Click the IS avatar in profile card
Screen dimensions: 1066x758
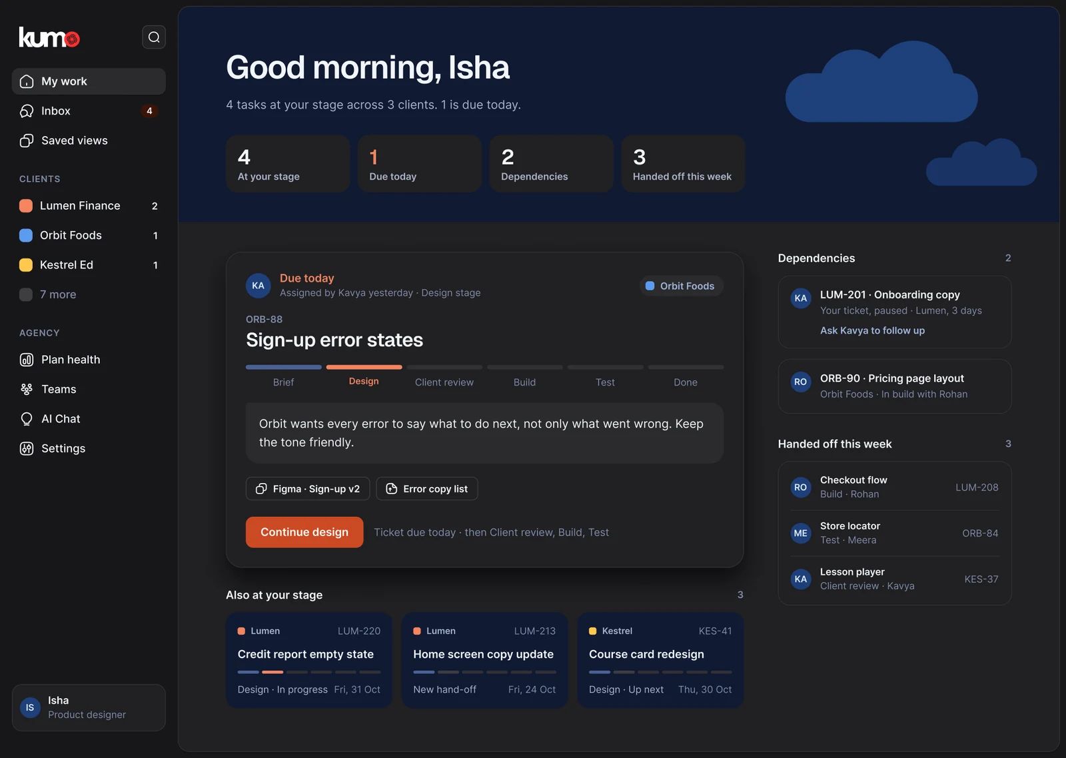pyautogui.click(x=30, y=708)
